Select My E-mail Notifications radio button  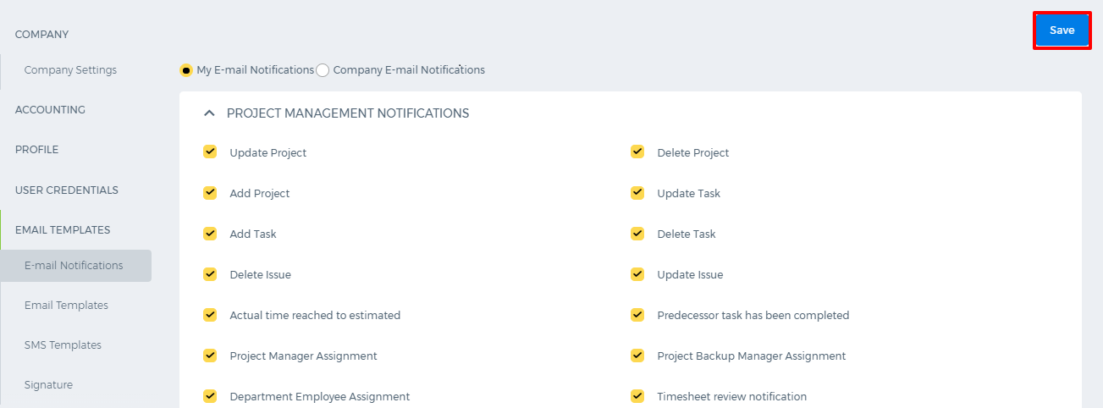coord(186,70)
